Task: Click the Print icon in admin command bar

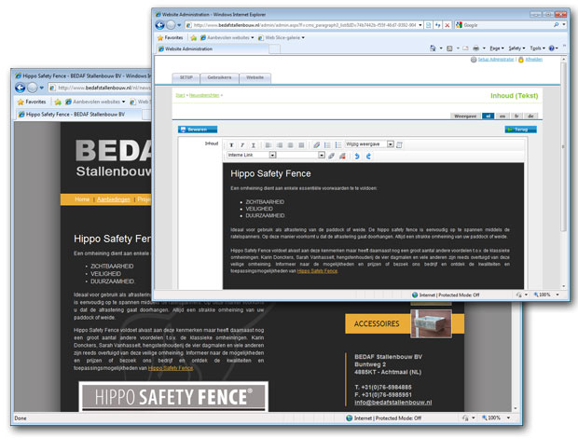Action: [475, 48]
